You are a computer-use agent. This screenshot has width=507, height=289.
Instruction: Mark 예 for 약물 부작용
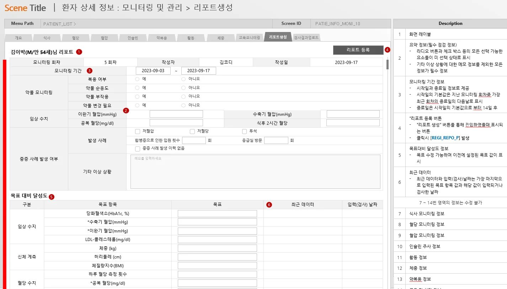[x=137, y=96]
